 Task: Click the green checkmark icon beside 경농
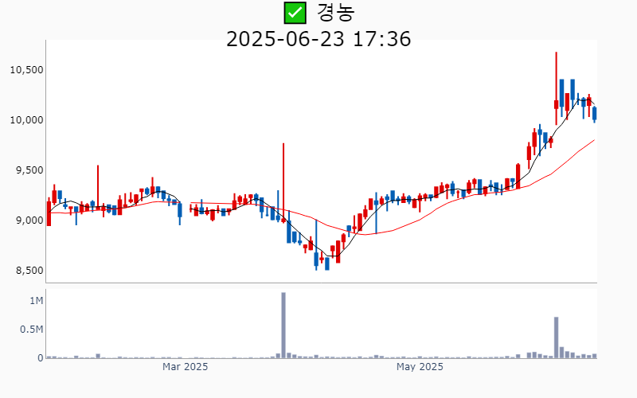click(295, 13)
